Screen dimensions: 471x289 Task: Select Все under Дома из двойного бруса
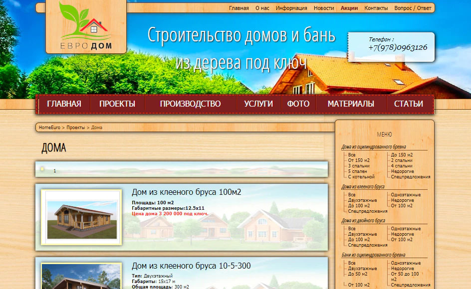[352, 229]
